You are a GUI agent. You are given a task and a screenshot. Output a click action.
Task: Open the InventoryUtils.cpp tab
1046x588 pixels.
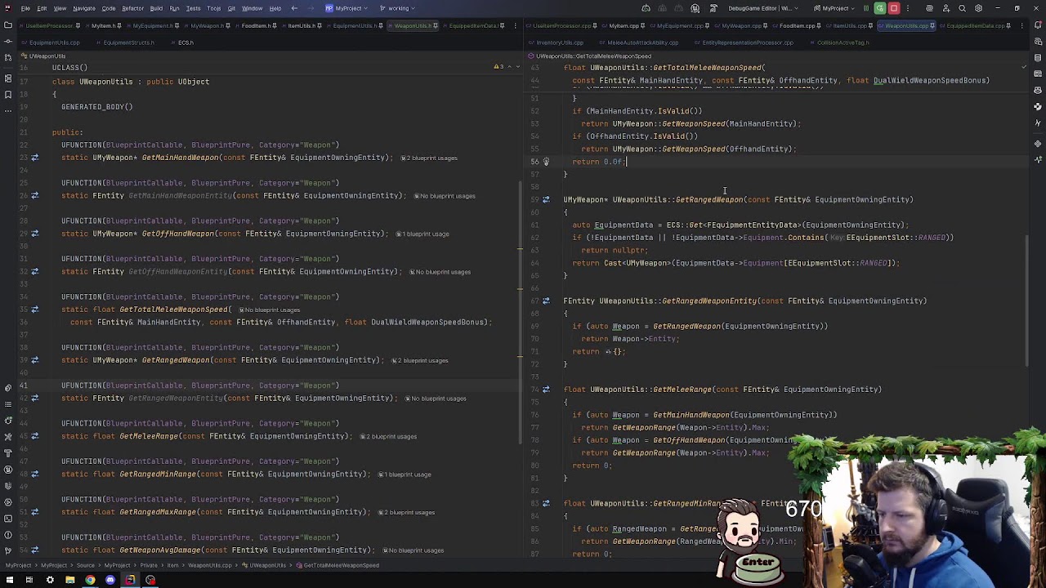pos(560,42)
